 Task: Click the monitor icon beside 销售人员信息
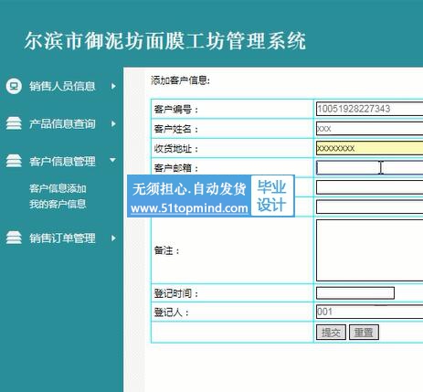(14, 86)
